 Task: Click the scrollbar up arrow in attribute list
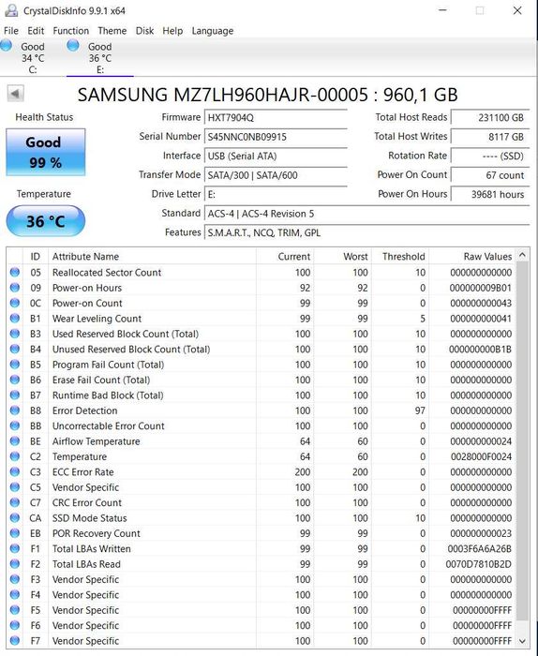click(522, 254)
